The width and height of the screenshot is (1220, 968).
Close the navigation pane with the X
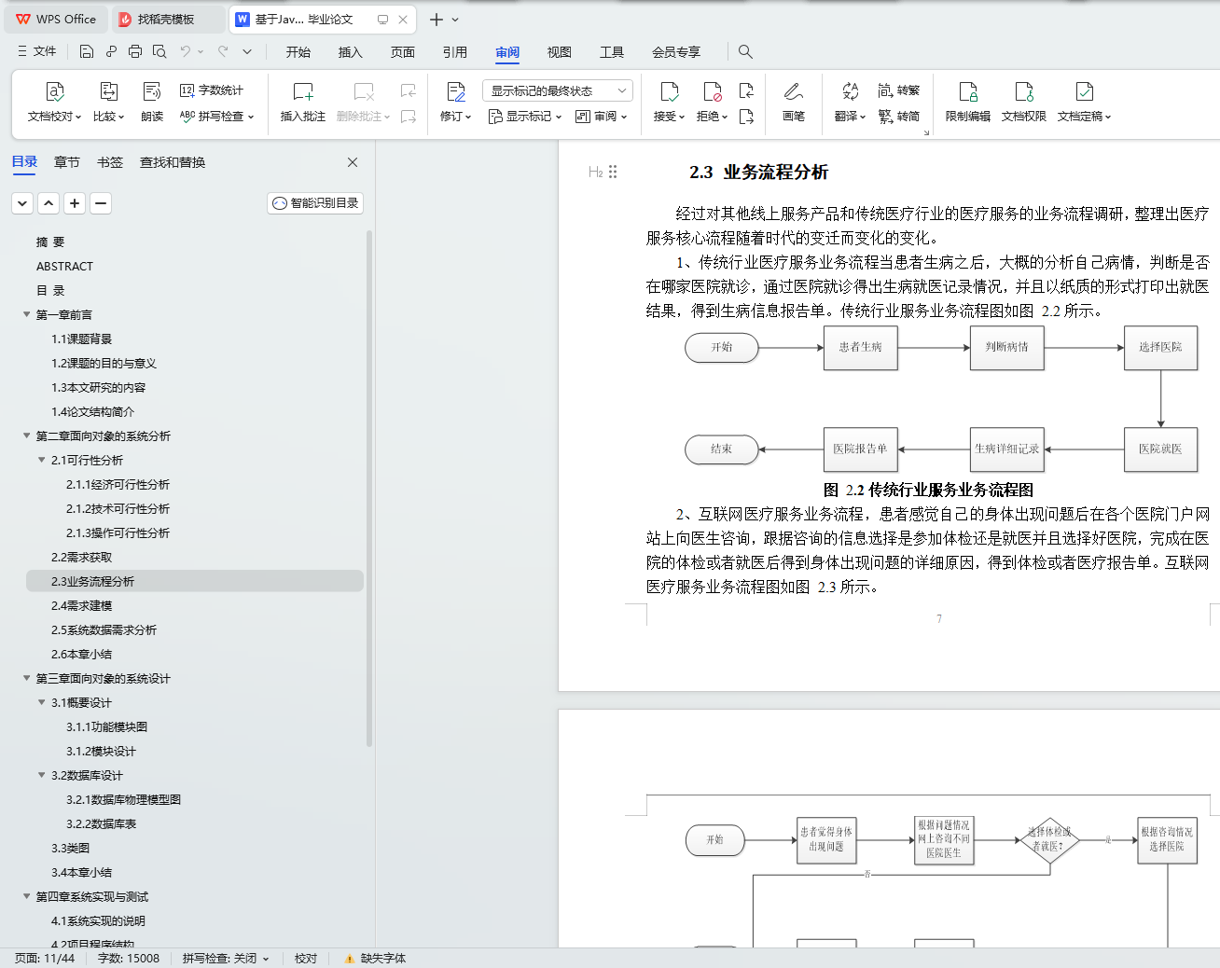pyautogui.click(x=353, y=162)
